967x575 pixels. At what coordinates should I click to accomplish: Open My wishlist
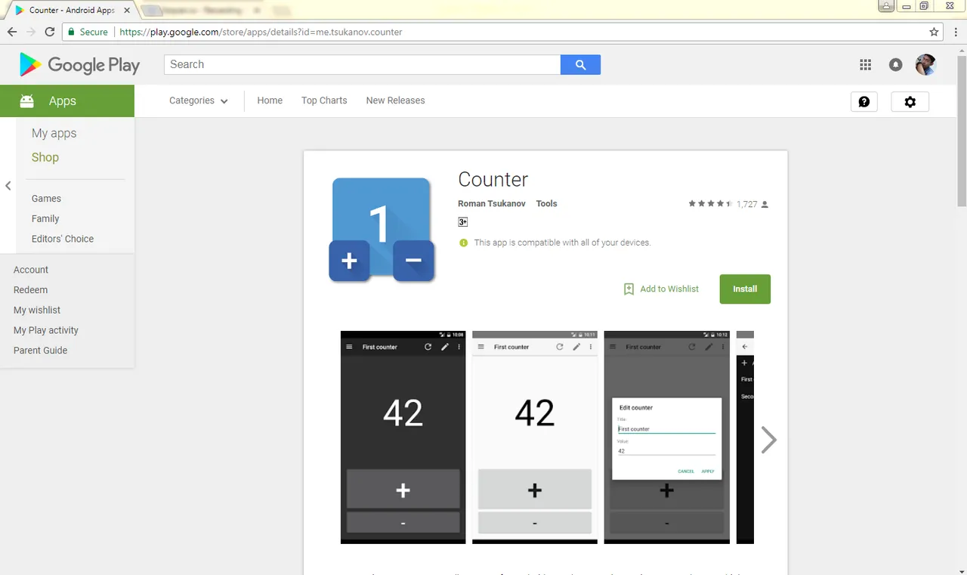pyautogui.click(x=37, y=311)
